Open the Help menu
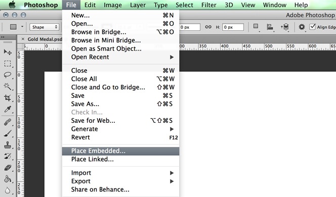 [x=301, y=5]
